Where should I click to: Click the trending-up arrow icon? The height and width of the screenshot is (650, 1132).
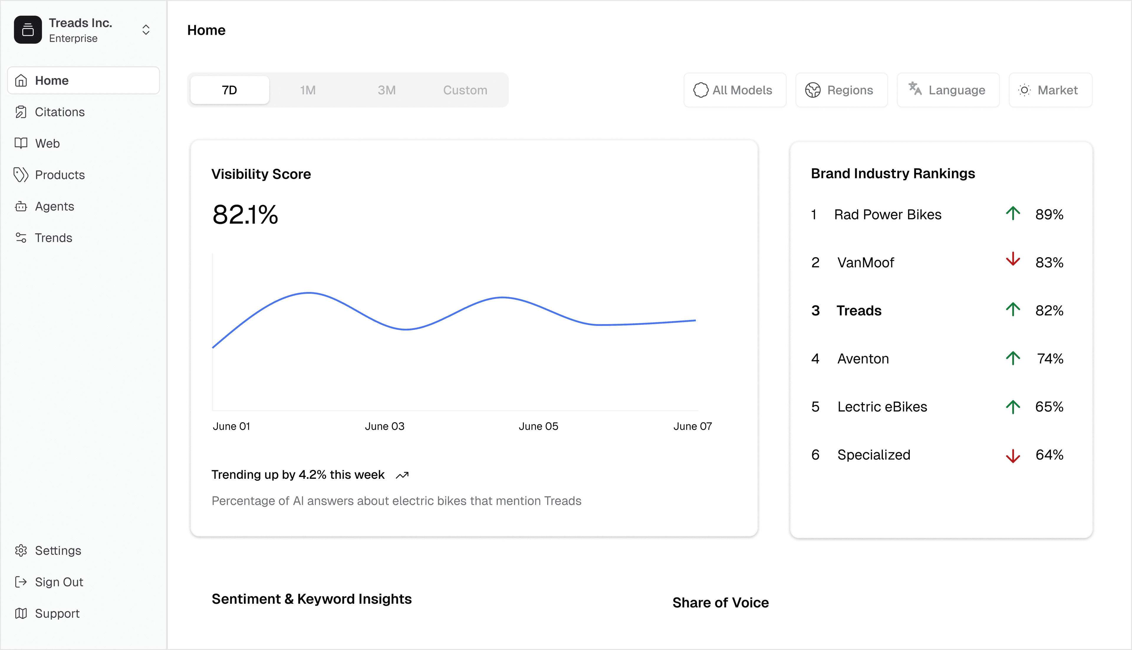[402, 475]
